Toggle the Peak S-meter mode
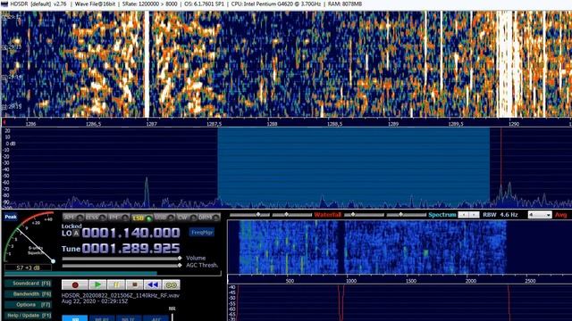The image size is (572, 321). pos(11,217)
